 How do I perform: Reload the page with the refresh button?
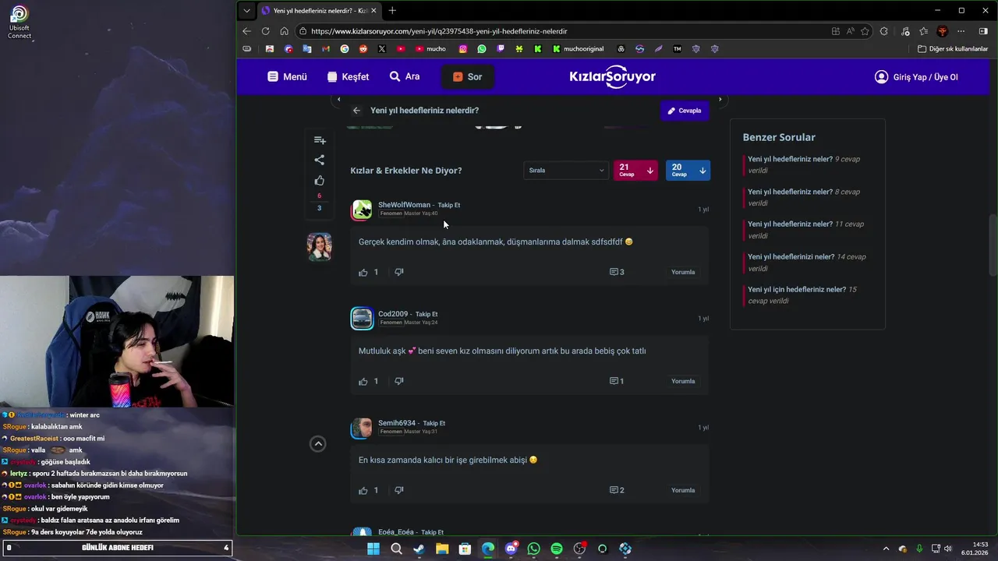click(x=265, y=31)
